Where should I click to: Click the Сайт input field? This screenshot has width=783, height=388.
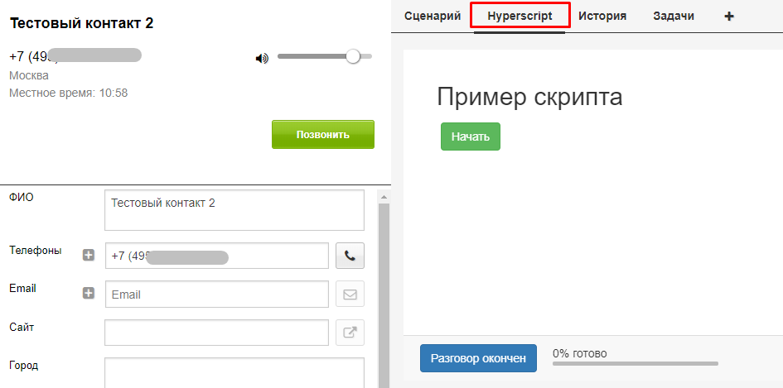[217, 333]
